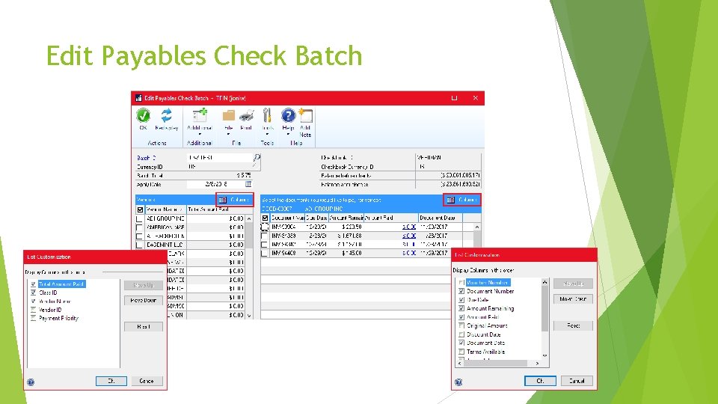Check the document row with amount $145.00
The image size is (718, 404).
click(x=264, y=253)
